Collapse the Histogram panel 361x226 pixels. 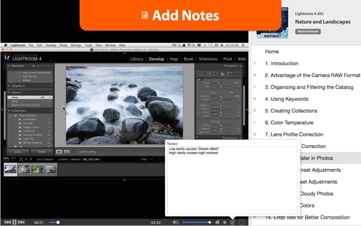[240, 66]
